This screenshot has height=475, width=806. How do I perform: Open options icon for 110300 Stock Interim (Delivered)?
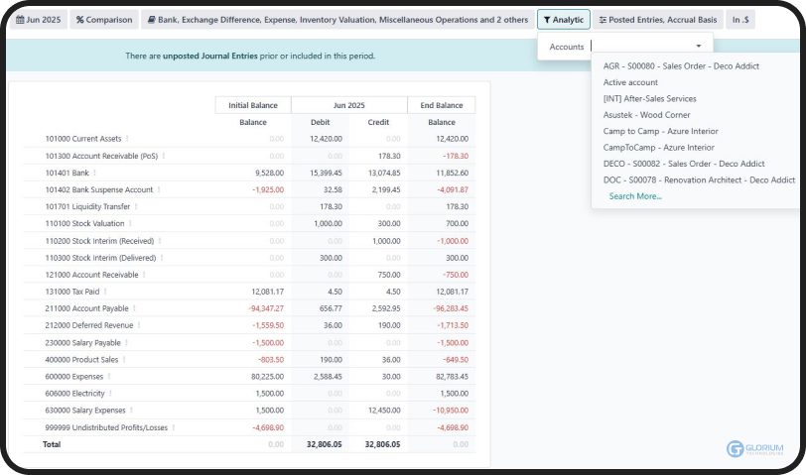162,258
